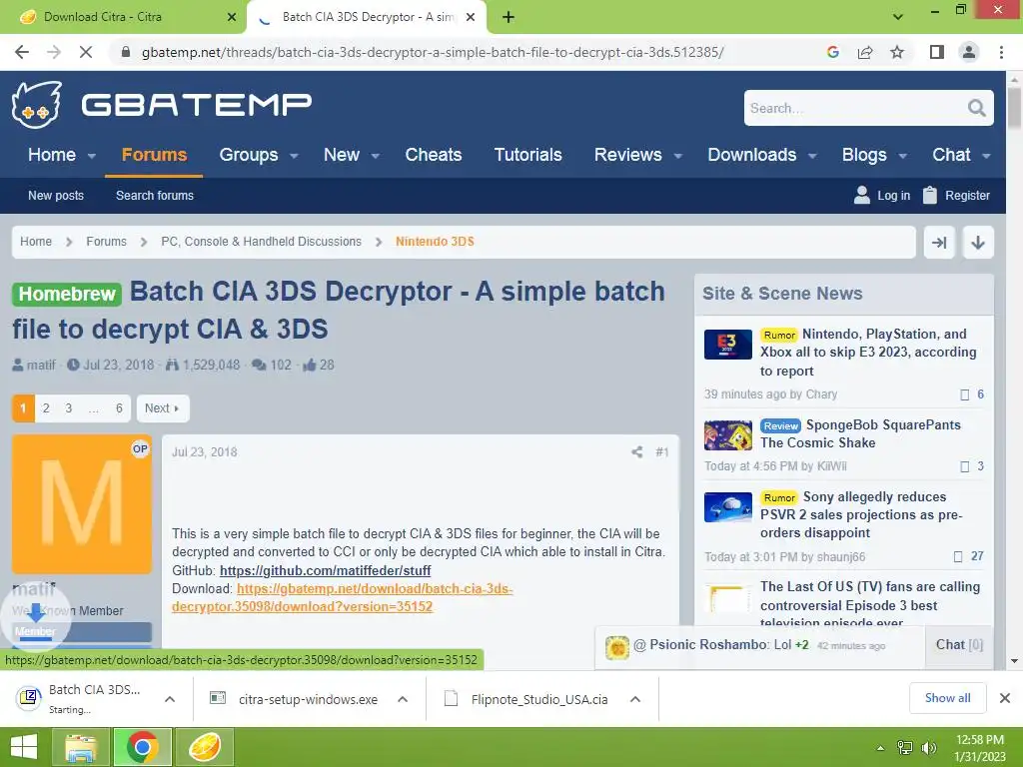Click the share page icon

point(865,52)
